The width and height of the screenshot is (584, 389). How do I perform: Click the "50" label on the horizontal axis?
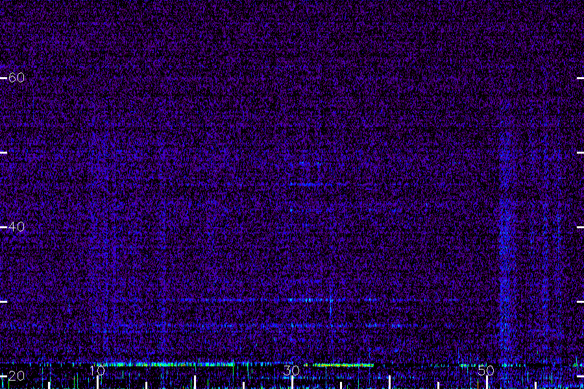pyautogui.click(x=486, y=370)
